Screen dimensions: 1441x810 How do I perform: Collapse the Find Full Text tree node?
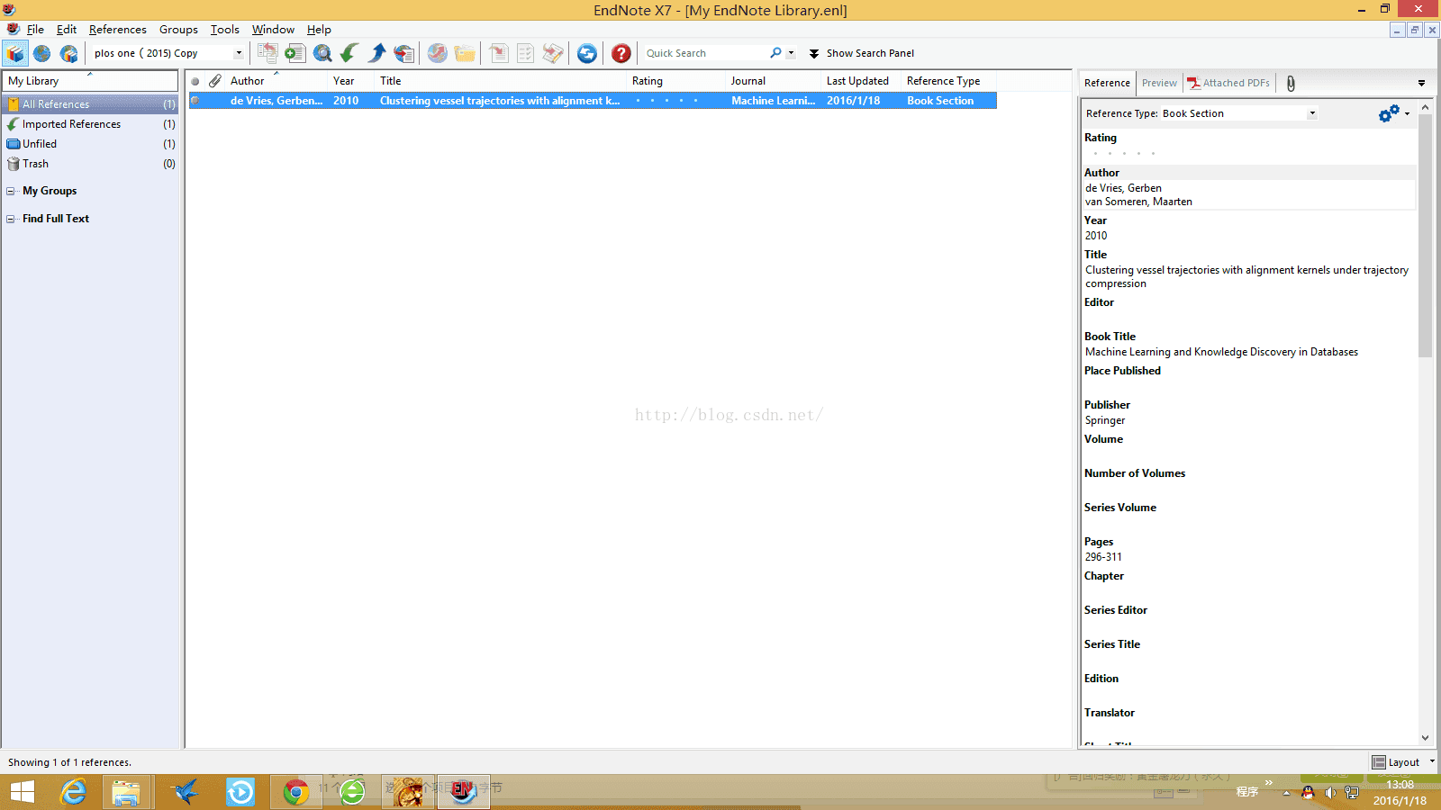pos(11,219)
